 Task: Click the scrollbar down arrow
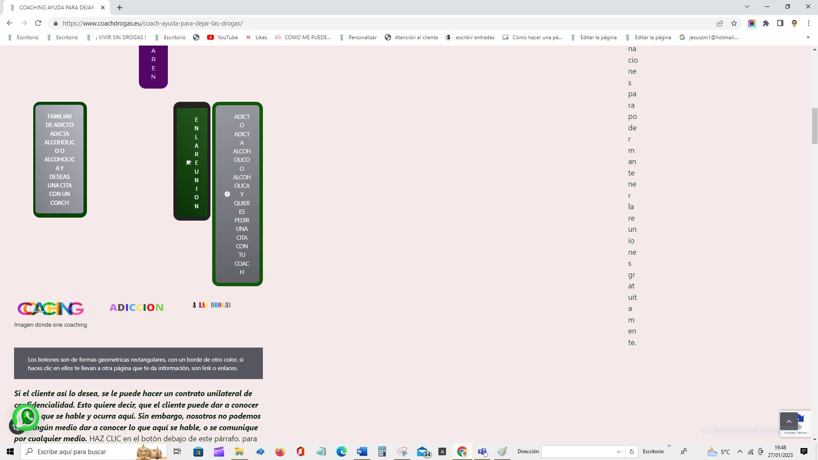[815, 439]
